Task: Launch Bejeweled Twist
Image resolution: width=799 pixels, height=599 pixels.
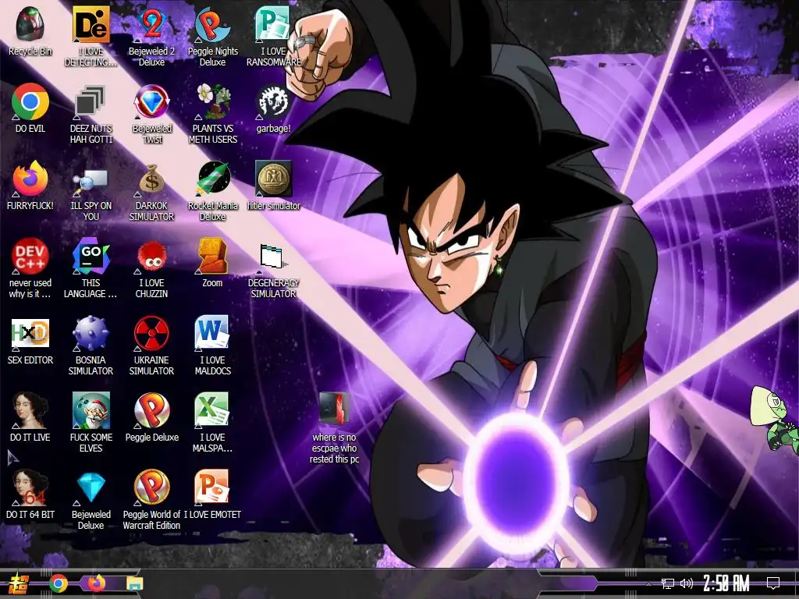Action: [x=151, y=102]
